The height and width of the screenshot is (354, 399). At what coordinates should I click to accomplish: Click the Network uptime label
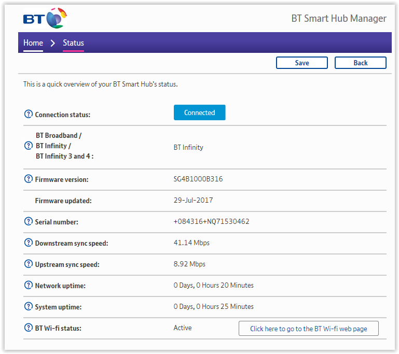pos(60,286)
